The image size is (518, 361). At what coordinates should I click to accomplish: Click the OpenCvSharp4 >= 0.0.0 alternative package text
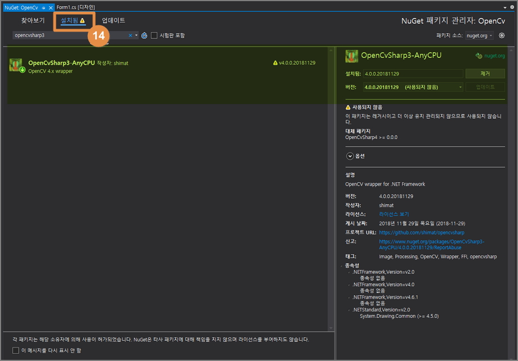371,137
